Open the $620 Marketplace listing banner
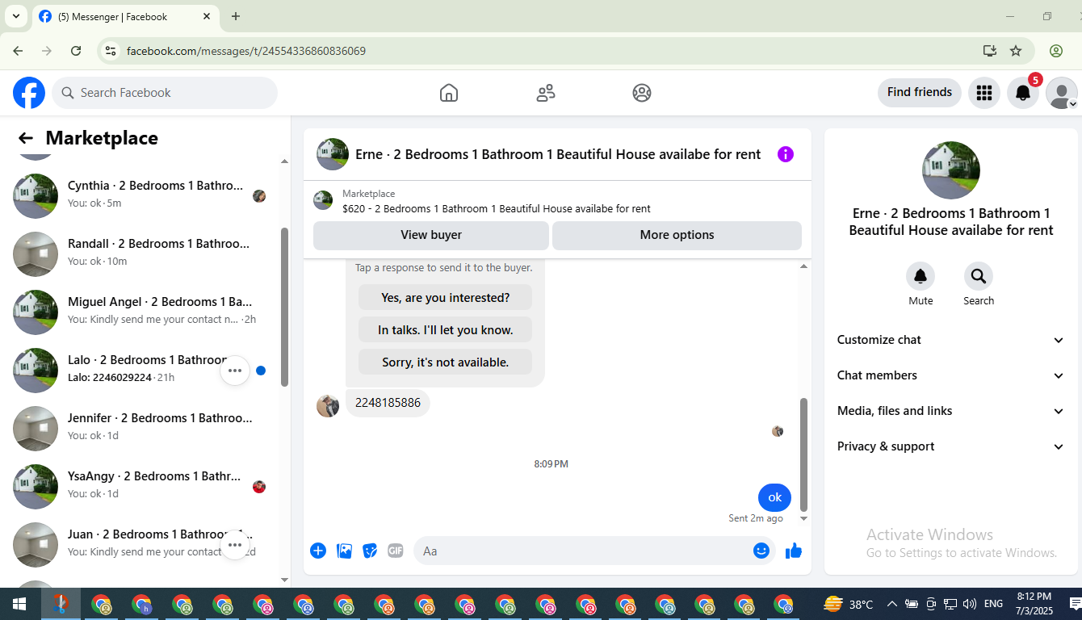1082x620 pixels. (x=557, y=201)
